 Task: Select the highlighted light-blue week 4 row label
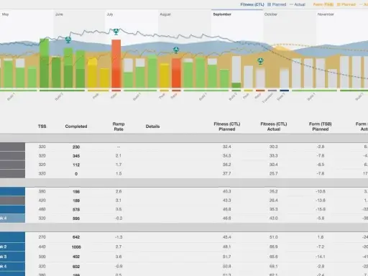coord(12,218)
